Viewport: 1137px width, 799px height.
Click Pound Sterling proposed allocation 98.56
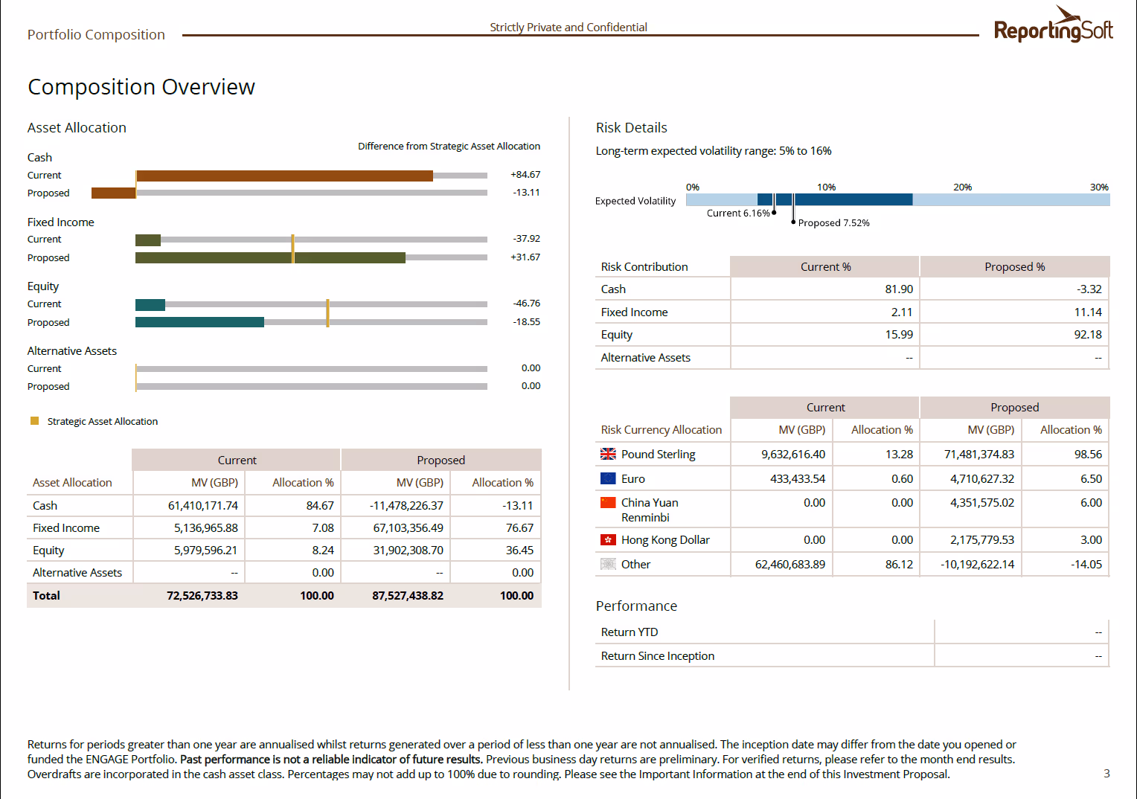pos(1088,454)
